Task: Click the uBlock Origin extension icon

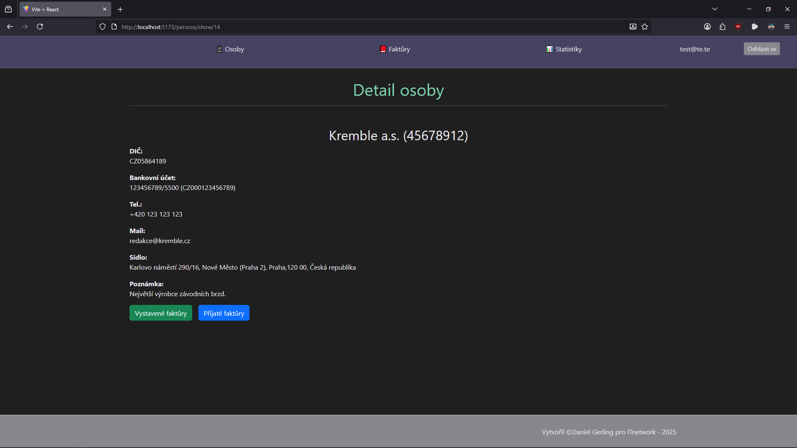Action: pyautogui.click(x=738, y=27)
